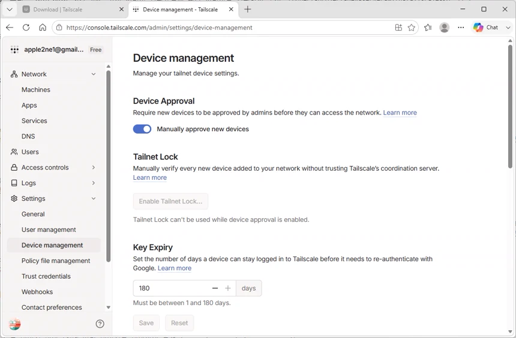Image resolution: width=516 pixels, height=338 pixels.
Task: Collapse the Settings section chevron
Action: [94, 198]
